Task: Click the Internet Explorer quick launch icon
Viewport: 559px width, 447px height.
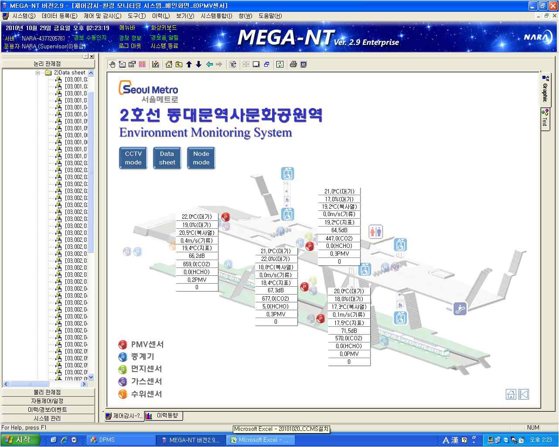Action: click(x=64, y=440)
